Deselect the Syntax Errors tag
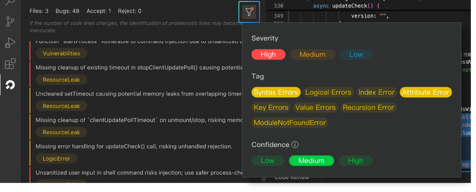 click(x=276, y=92)
